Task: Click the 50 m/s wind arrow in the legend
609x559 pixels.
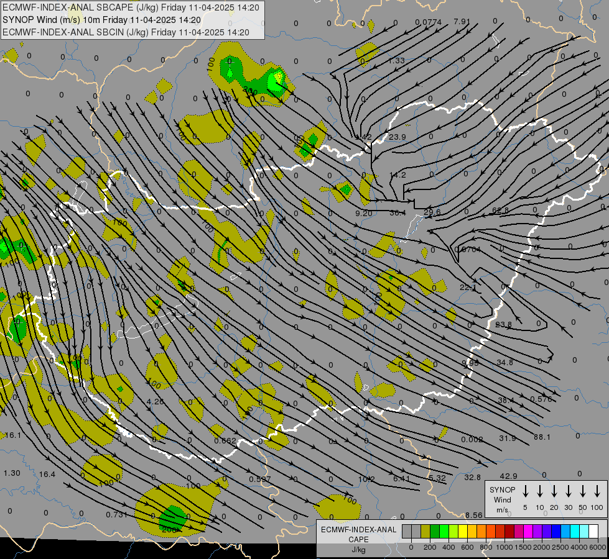Action: click(x=583, y=491)
